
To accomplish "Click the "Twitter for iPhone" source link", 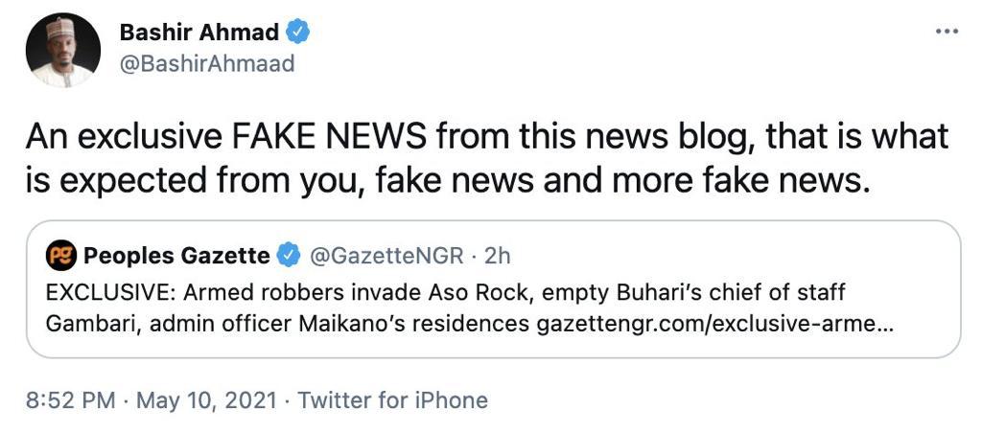I will pos(392,399).
